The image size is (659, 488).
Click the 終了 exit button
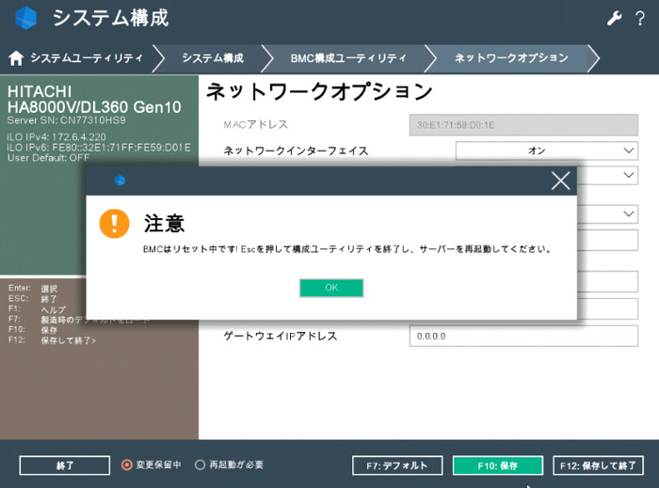pos(64,465)
